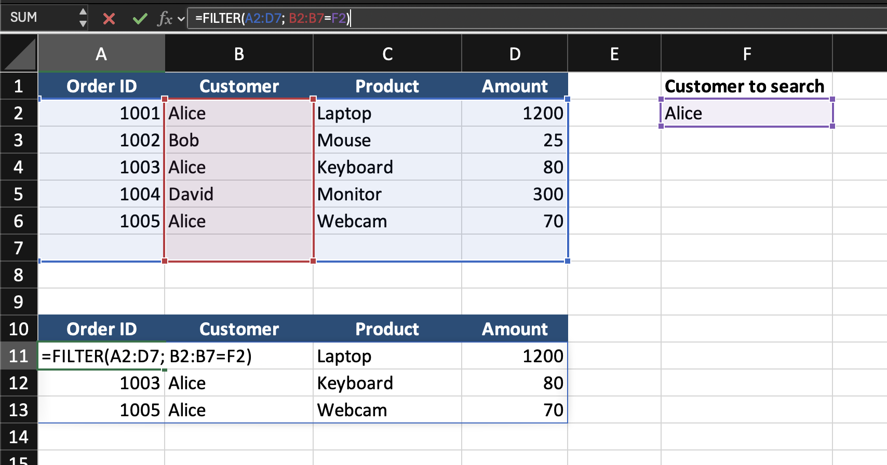Click Order ID header in row 10
The width and height of the screenshot is (887, 465).
point(102,329)
